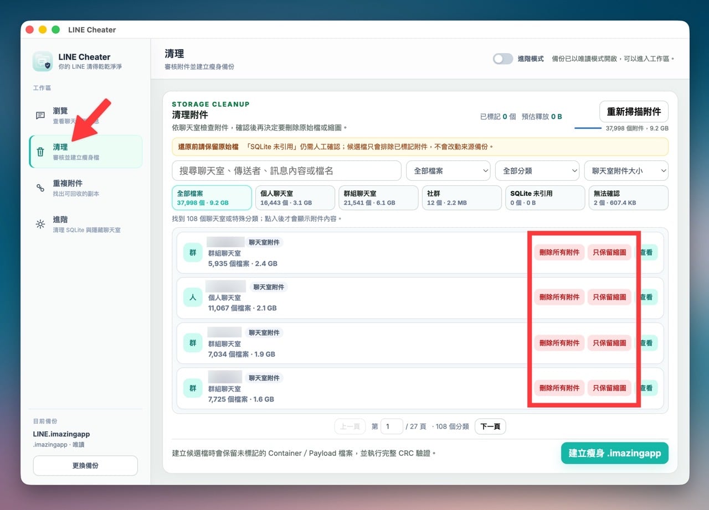Click the 人 avatar of the 11,067 個檔案 row
This screenshot has height=510, width=709.
[x=193, y=298]
